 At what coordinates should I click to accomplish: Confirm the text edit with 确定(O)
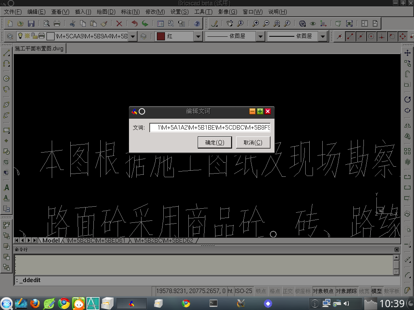tap(215, 142)
